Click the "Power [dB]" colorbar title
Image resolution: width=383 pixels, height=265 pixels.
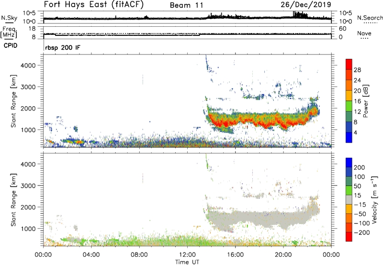(365, 101)
